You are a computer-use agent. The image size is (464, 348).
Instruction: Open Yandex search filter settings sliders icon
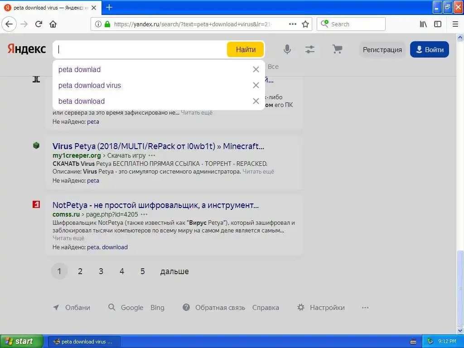point(310,49)
